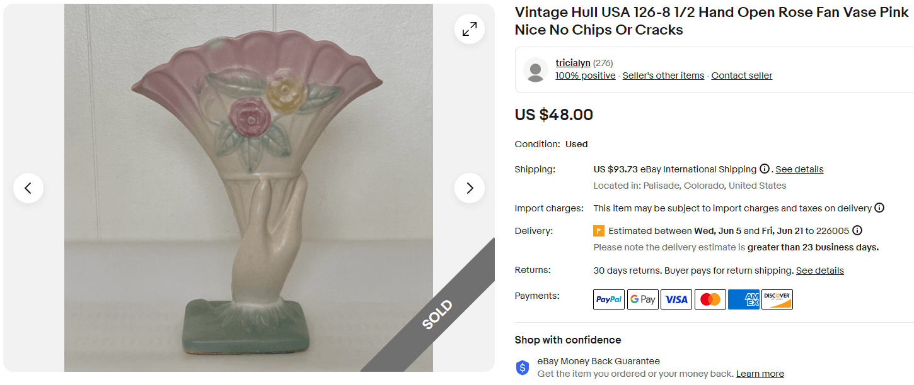Select the Visa payment icon
This screenshot has height=385, width=914.
[676, 299]
